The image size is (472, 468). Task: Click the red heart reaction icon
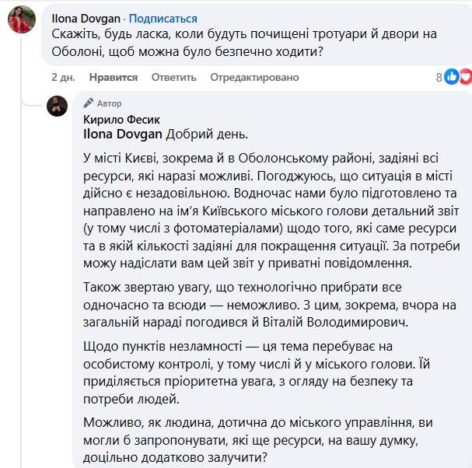click(465, 77)
